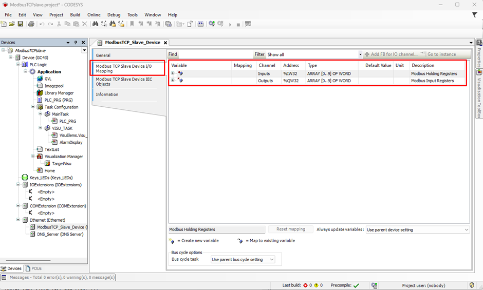This screenshot has width=483, height=290.
Task: Select ModbusTCP_Slave_Device in device tree
Action: [59, 227]
